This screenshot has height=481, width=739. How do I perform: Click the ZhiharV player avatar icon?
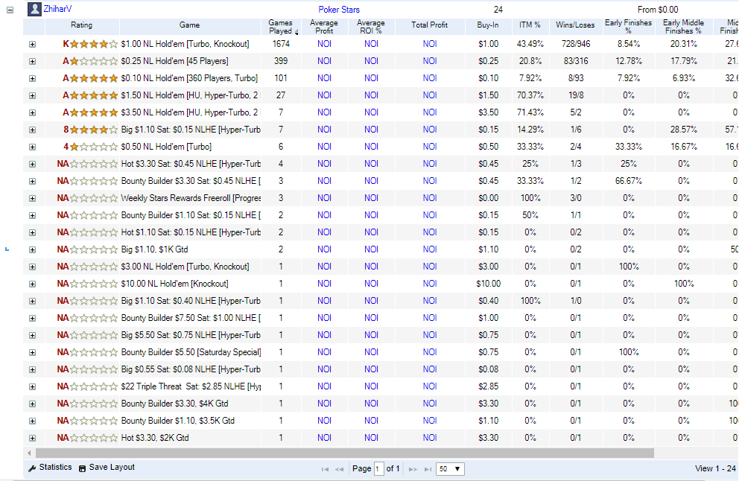coord(34,9)
